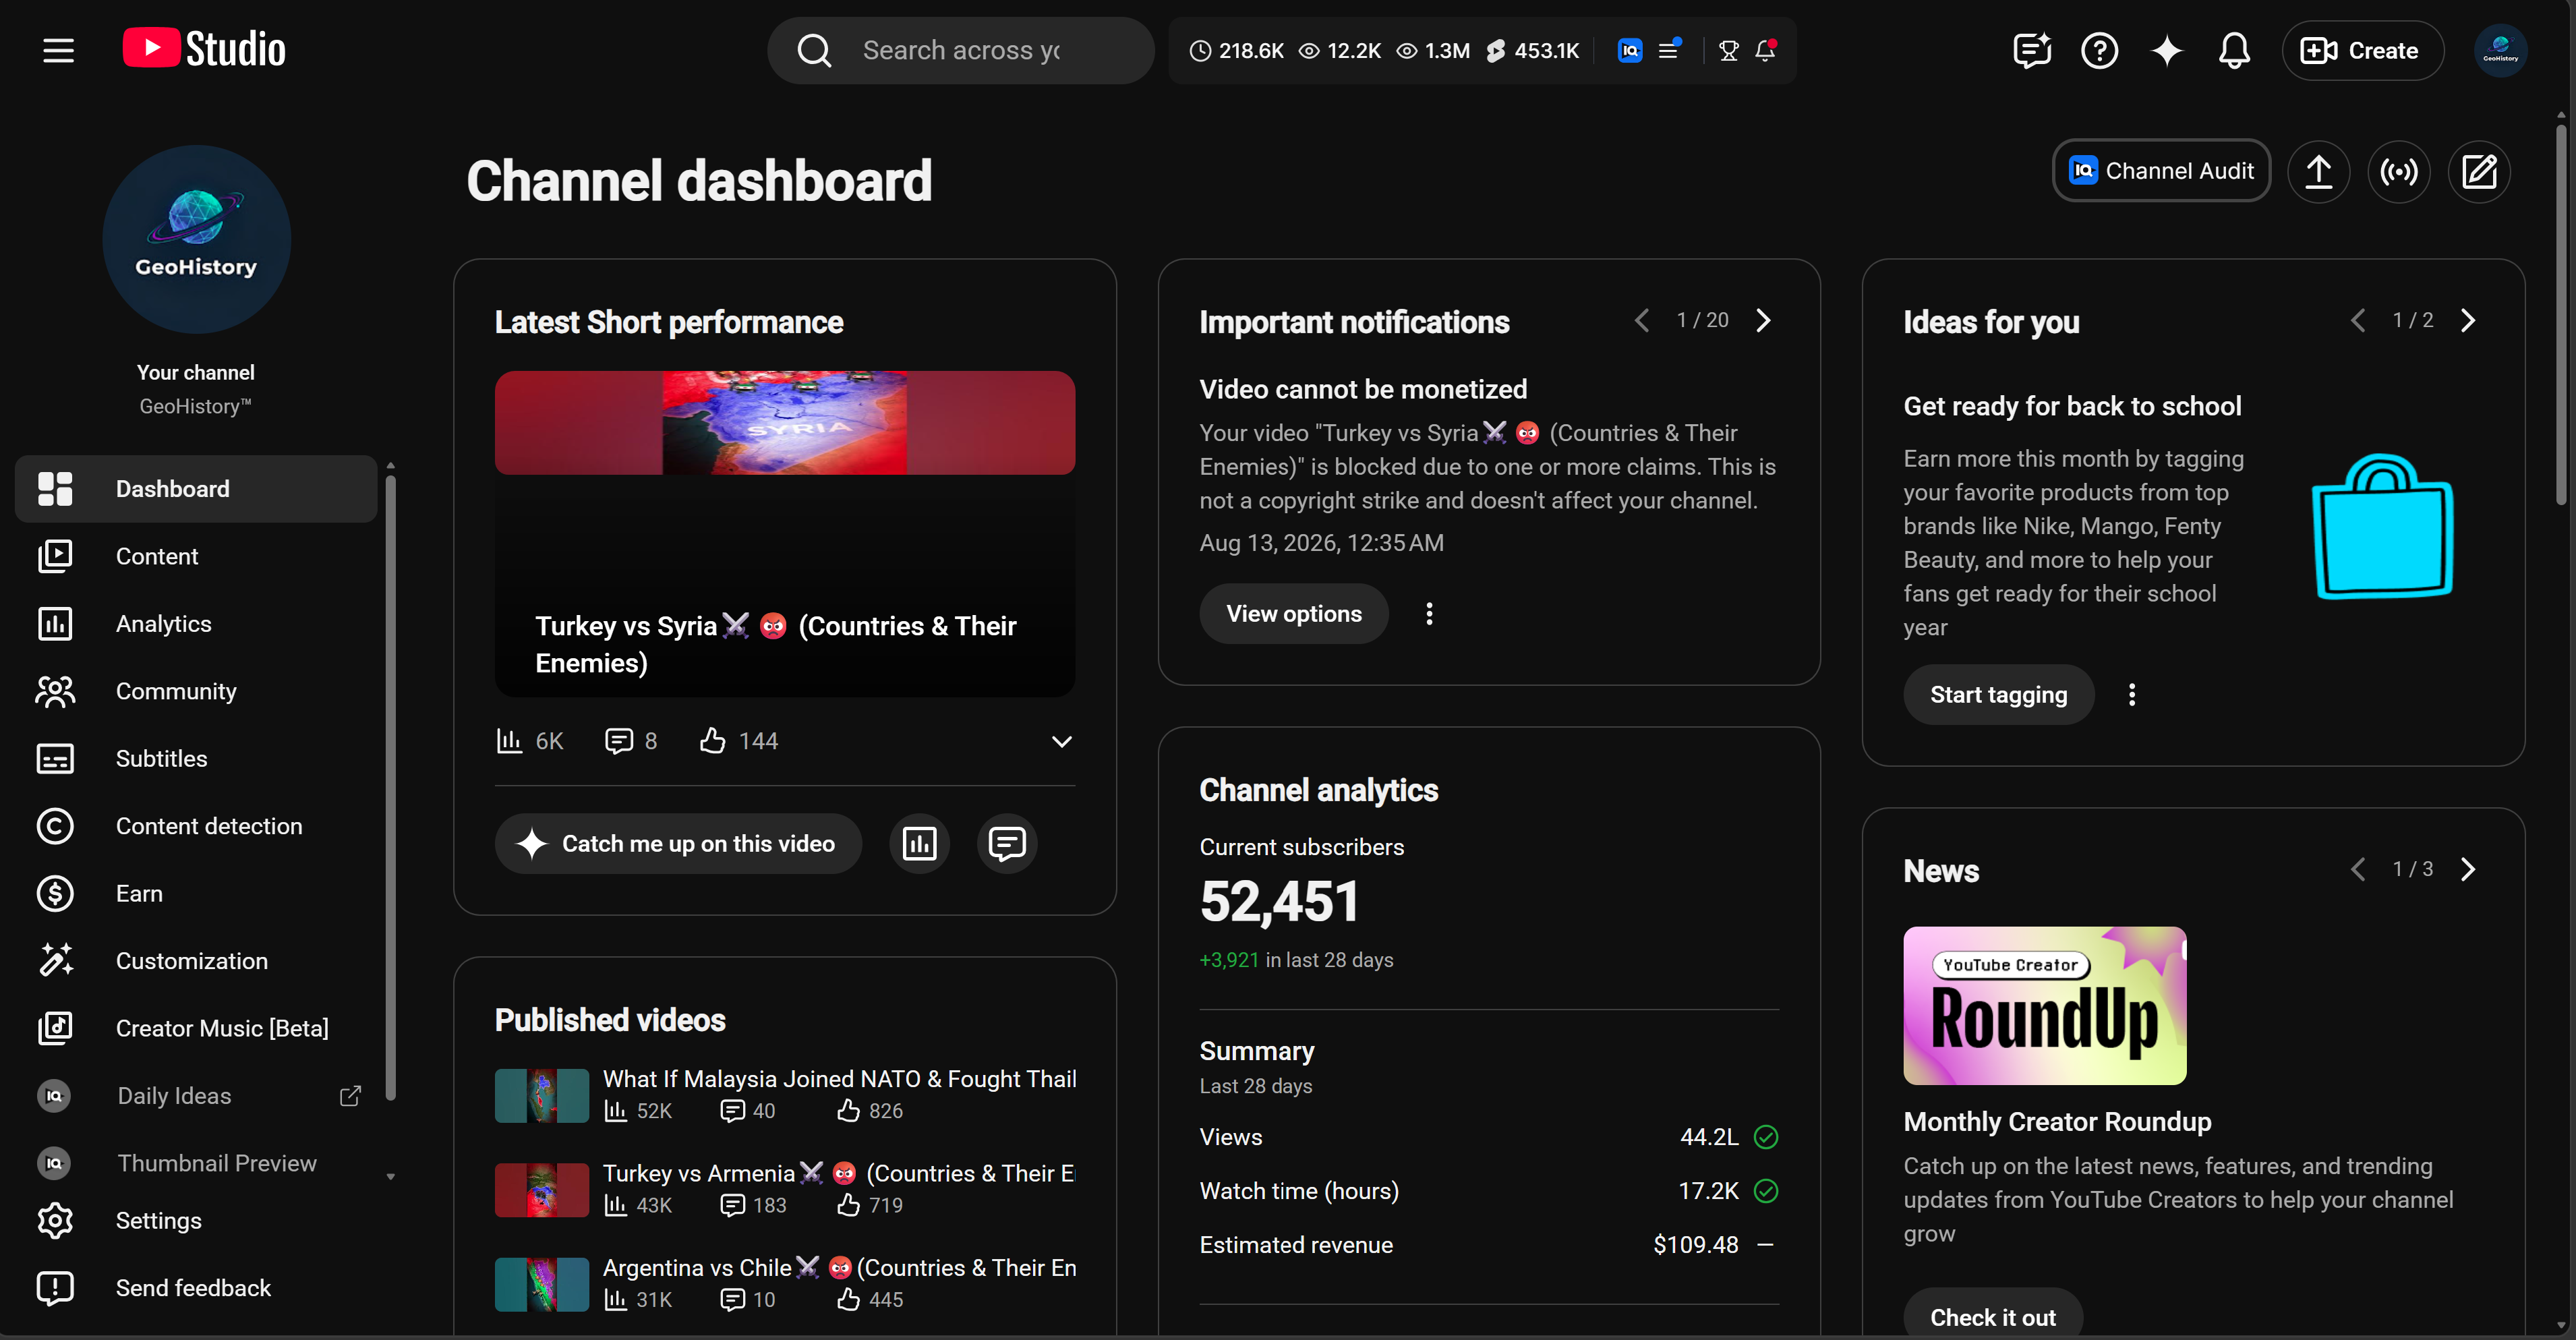Click the external link icon beside Daily Ideas
Screen dimensions: 2576x1340
[350, 1096]
